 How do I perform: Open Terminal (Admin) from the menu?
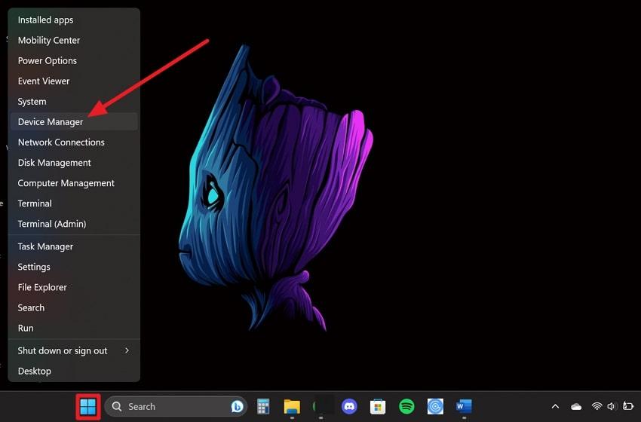[52, 224]
